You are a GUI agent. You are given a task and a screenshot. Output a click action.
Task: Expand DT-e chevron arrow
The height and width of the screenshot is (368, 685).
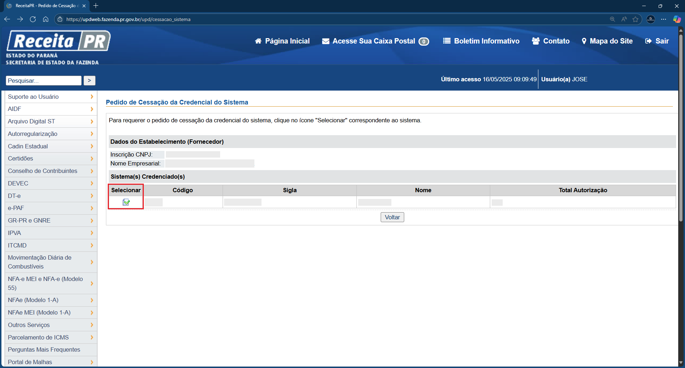pyautogui.click(x=92, y=196)
